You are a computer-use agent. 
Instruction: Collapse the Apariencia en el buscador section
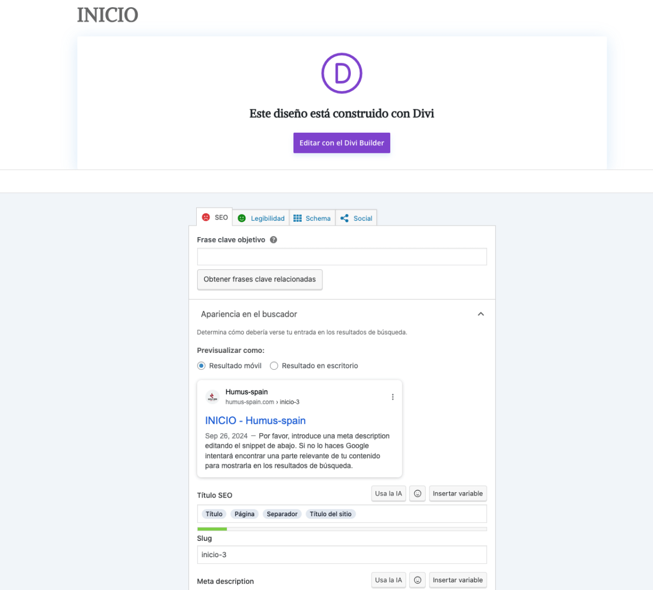pyautogui.click(x=480, y=314)
